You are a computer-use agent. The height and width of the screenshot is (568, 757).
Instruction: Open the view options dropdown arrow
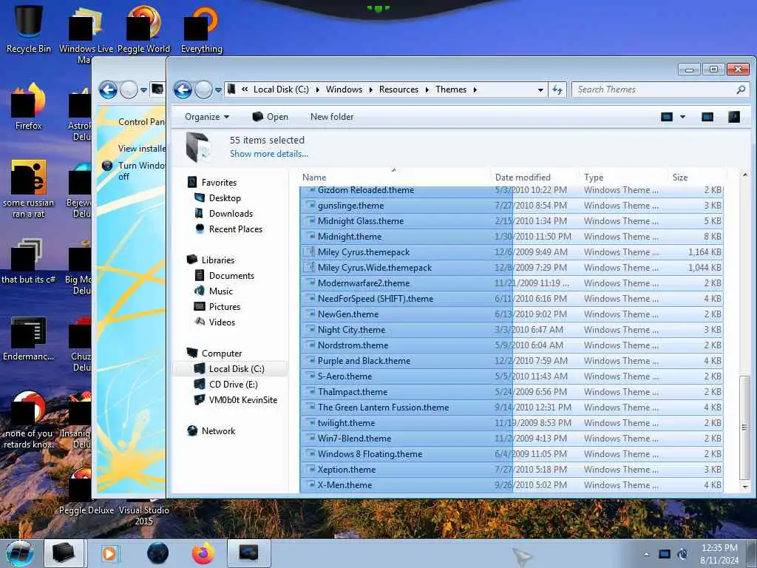[682, 117]
